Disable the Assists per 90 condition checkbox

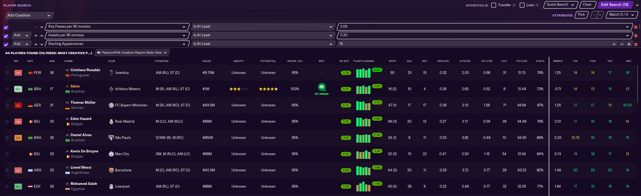coord(6,36)
